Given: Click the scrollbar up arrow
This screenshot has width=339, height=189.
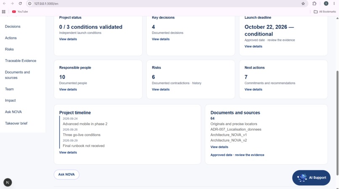Looking at the screenshot, I should (x=337, y=18).
